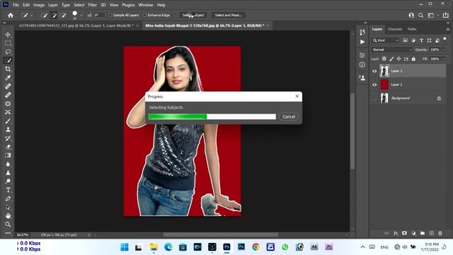Toggle lock image pixels brush icon
This screenshot has height=255, width=453.
click(391, 59)
